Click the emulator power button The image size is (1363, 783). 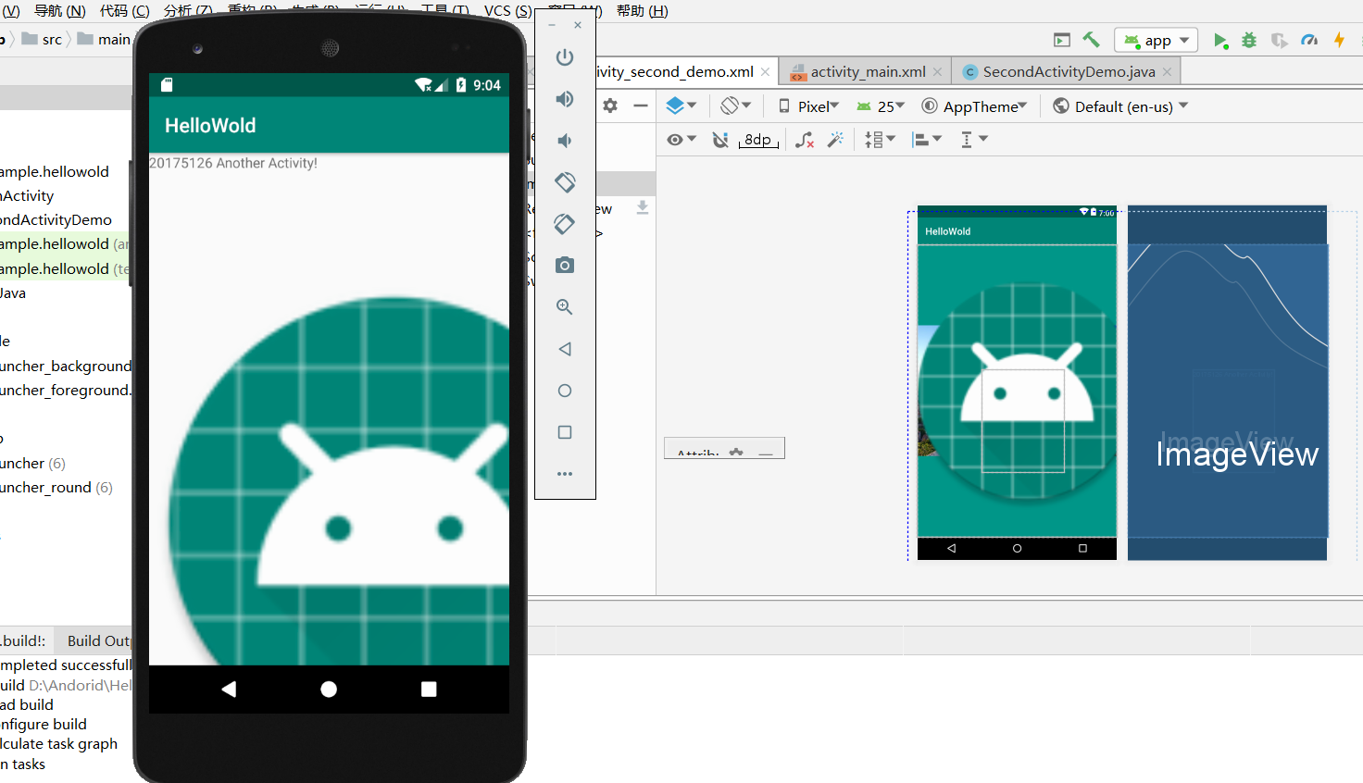(x=565, y=57)
